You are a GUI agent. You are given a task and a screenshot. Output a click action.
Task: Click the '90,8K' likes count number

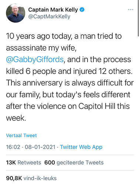14,178
